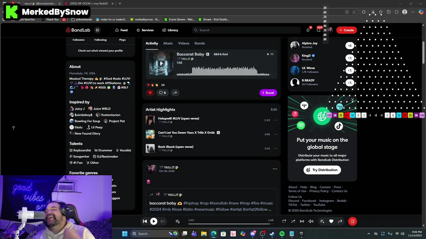The width and height of the screenshot is (426, 239).
Task: Follow LiL Wave
Action: pyautogui.click(x=350, y=70)
